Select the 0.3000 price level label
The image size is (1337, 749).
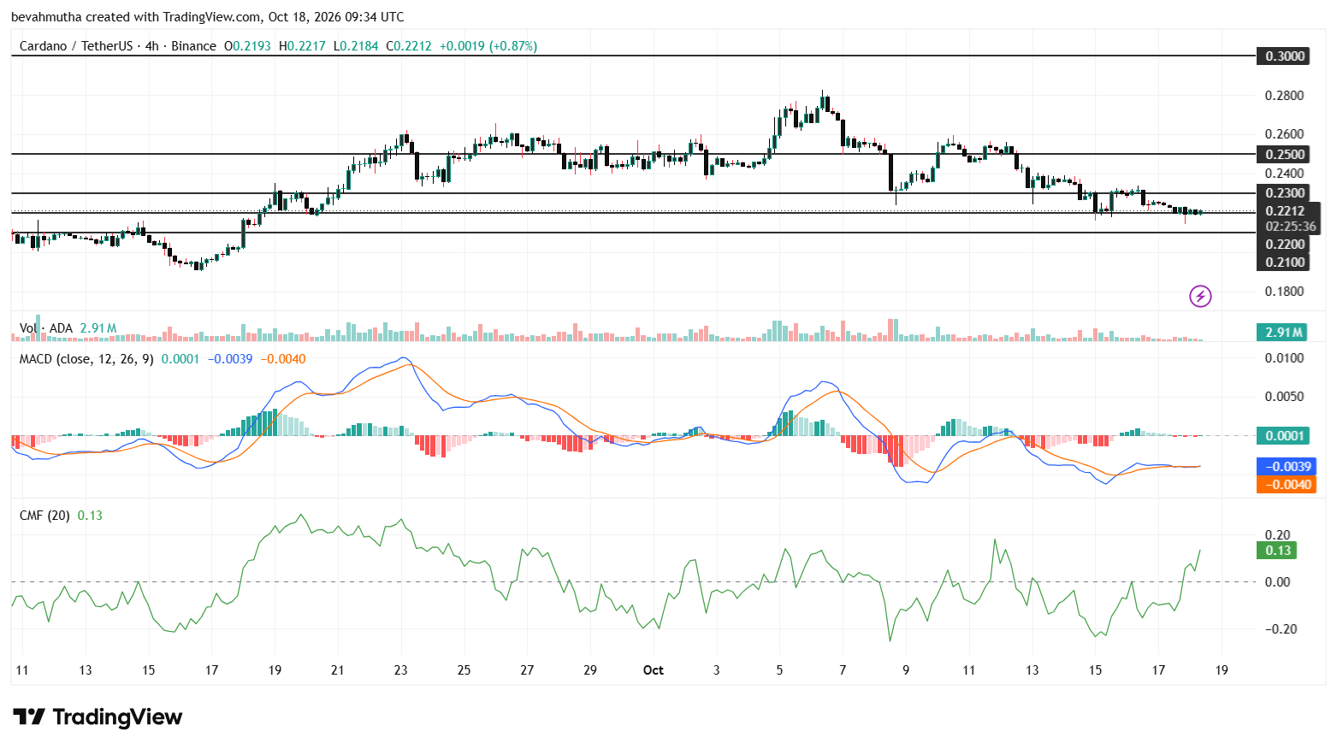tap(1285, 56)
